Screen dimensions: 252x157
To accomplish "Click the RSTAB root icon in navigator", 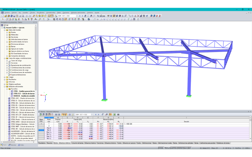I will tap(2, 25).
